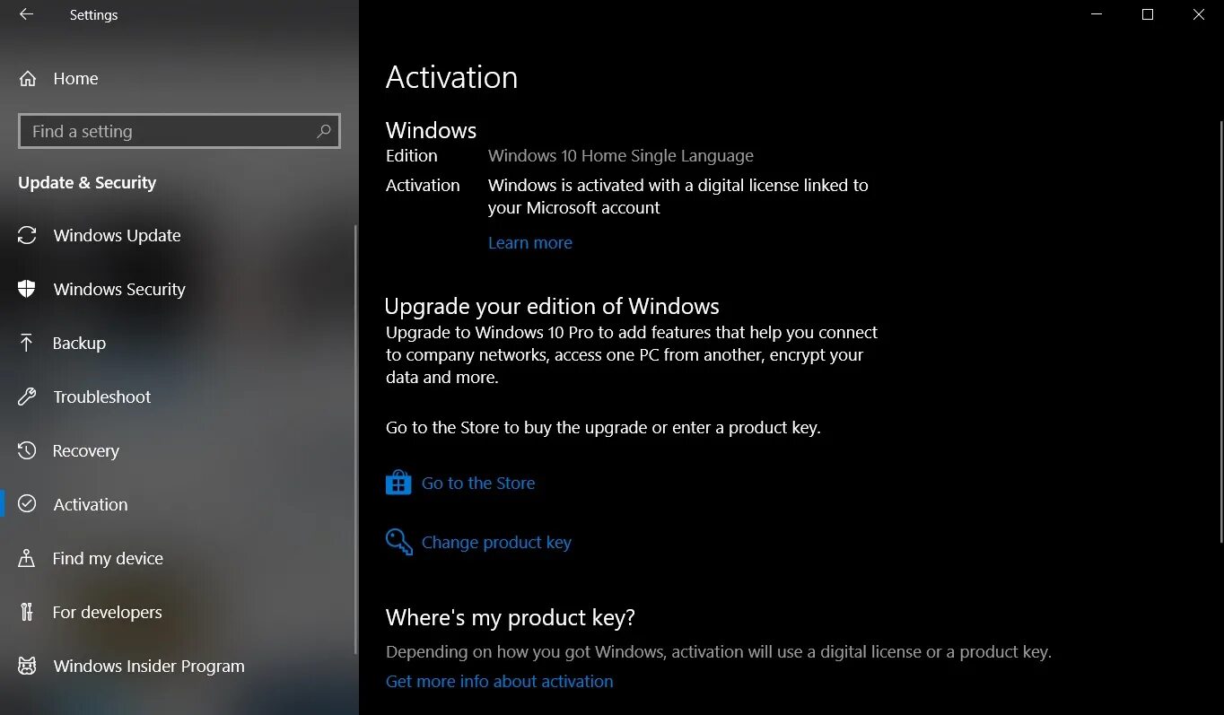
Task: Minimize the Settings window
Action: pyautogui.click(x=1097, y=14)
